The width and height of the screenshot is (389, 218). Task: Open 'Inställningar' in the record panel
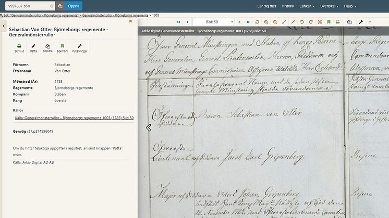click(79, 48)
